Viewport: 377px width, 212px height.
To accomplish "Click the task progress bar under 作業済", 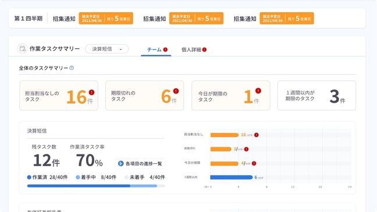I will pos(96,186).
